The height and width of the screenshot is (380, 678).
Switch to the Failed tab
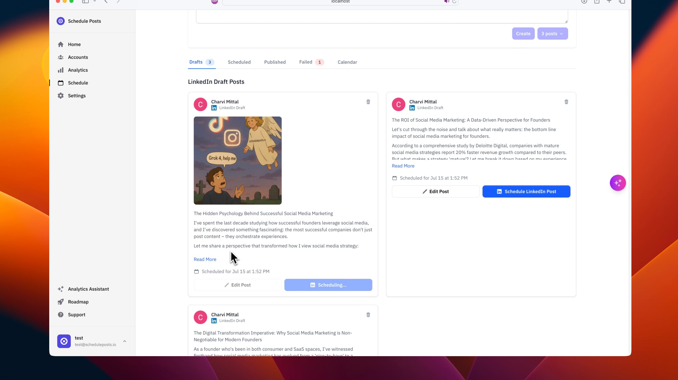311,62
